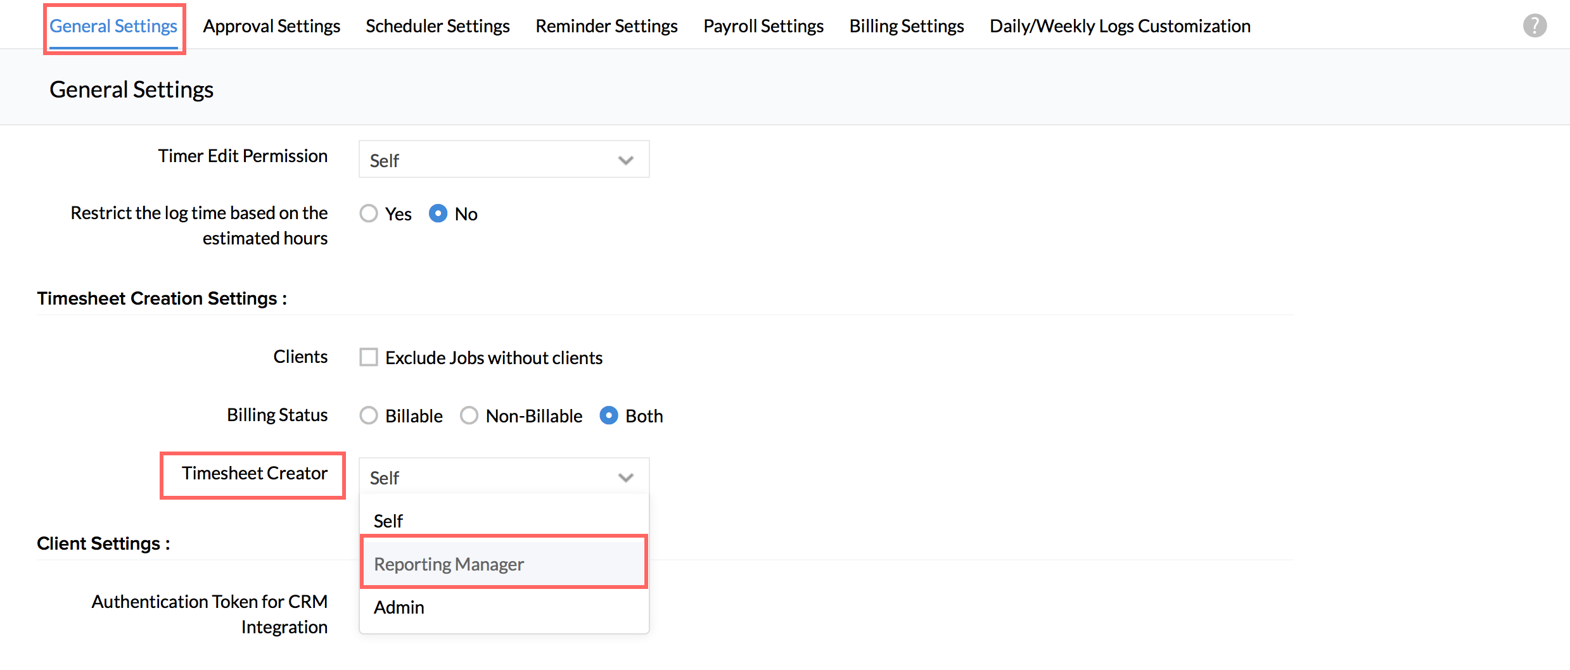Switch to the Approval Settings tab

[x=271, y=26]
